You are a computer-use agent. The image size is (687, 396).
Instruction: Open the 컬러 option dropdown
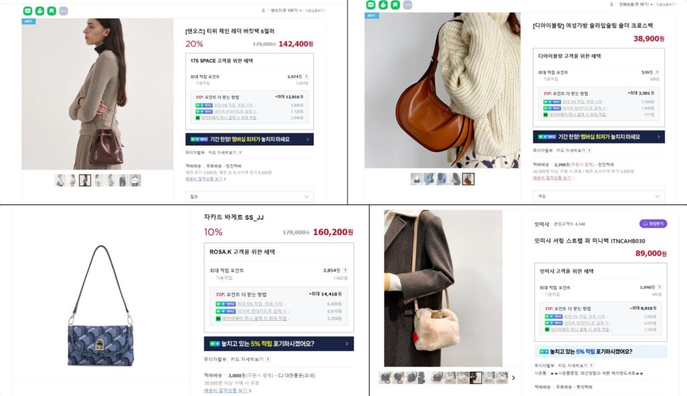[250, 197]
